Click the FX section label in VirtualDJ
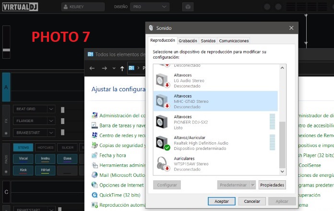 coord(6,121)
